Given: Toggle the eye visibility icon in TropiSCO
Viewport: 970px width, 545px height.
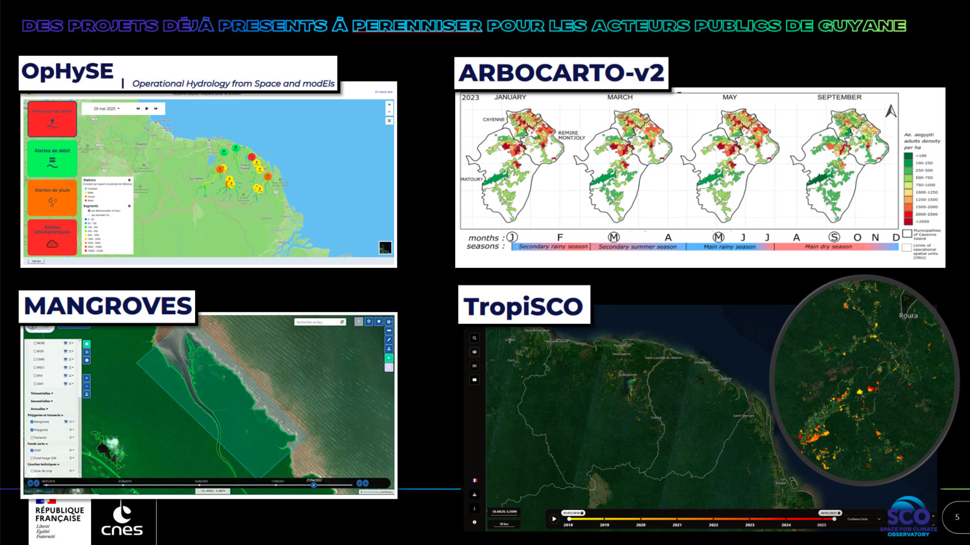Looking at the screenshot, I should [x=475, y=352].
